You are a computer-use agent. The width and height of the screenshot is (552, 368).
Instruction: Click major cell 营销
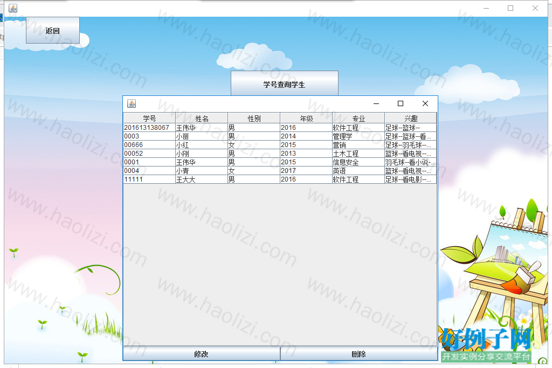tap(358, 144)
